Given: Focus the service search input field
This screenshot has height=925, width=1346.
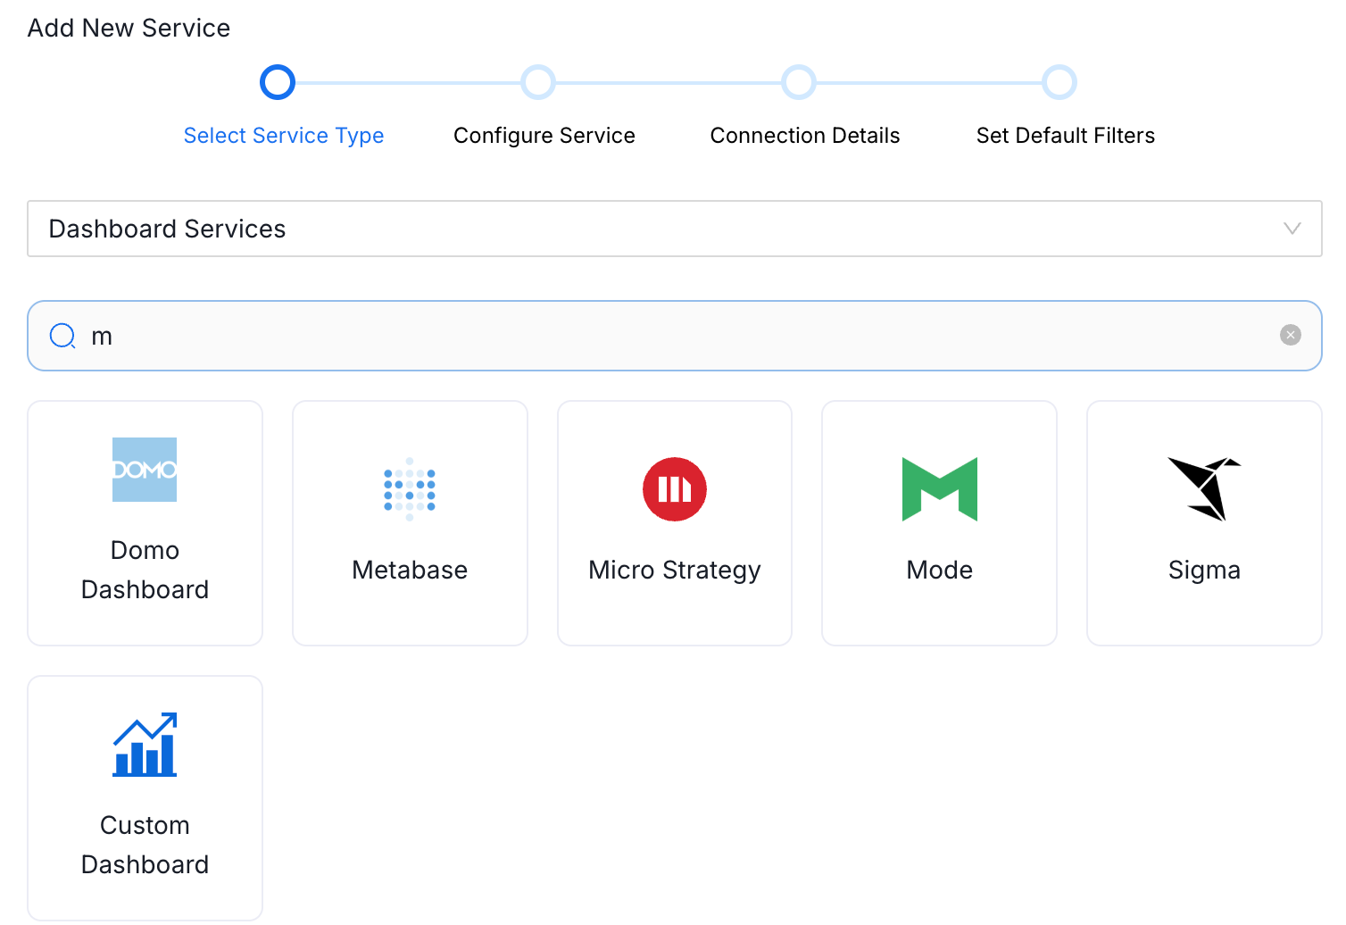Looking at the screenshot, I should tap(675, 336).
